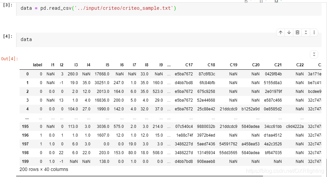Select the 'C20' column header
Image resolution: width=327 pixels, height=177 pixels.
[256, 65]
